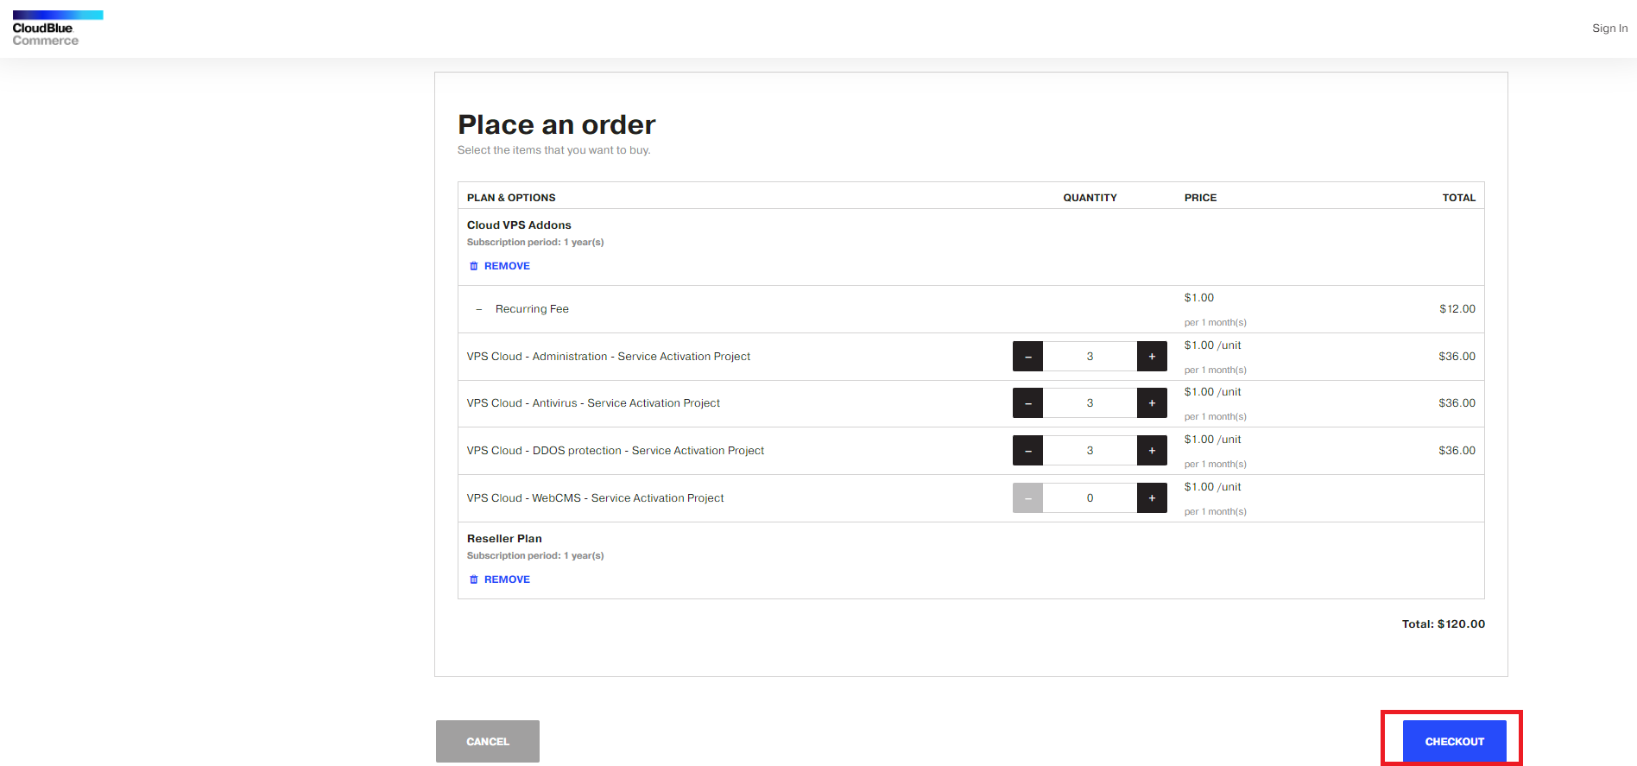Image resolution: width=1637 pixels, height=766 pixels.
Task: Click the Place an order heading
Action: click(556, 125)
